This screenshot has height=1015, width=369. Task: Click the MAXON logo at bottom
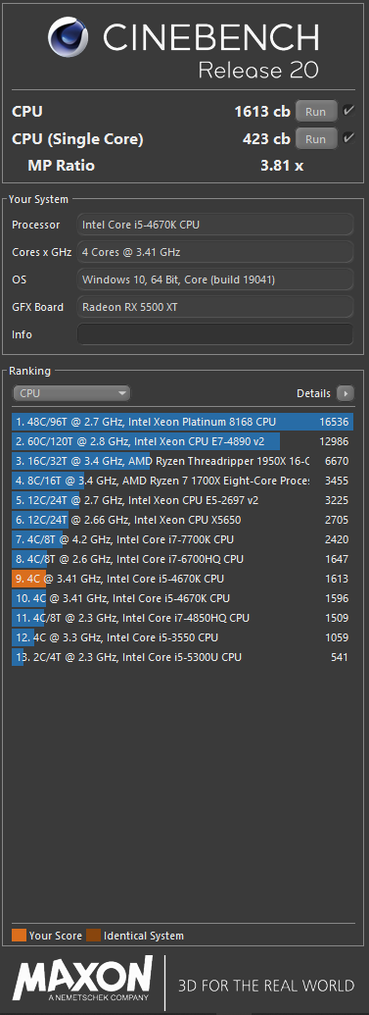tap(83, 980)
